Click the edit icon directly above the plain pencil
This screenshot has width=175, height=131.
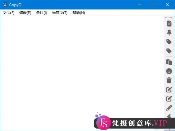[x=169, y=99]
